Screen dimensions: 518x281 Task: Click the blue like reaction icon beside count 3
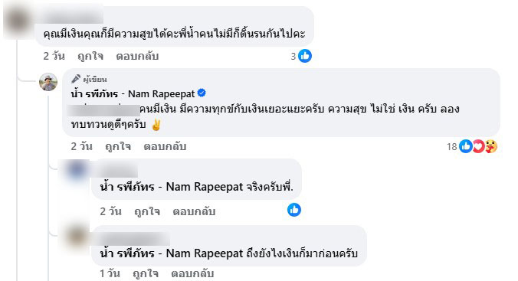pos(304,56)
